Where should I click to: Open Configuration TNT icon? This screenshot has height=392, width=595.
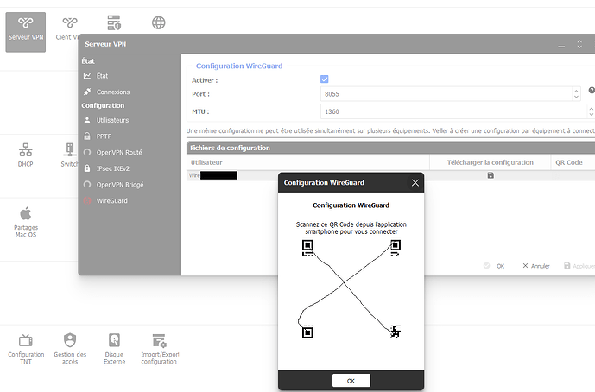tap(26, 349)
